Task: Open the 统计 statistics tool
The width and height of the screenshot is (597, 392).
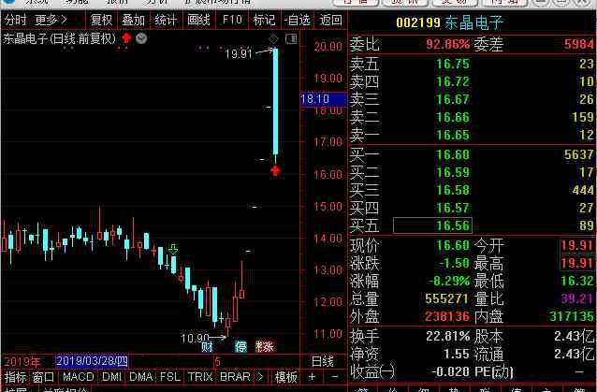Action: point(166,20)
